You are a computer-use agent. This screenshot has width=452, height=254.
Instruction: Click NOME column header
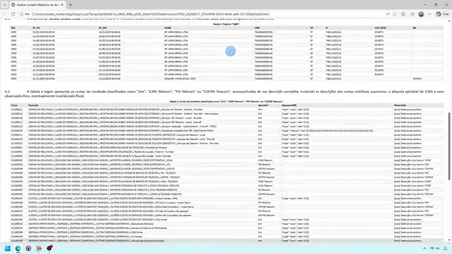(168, 28)
